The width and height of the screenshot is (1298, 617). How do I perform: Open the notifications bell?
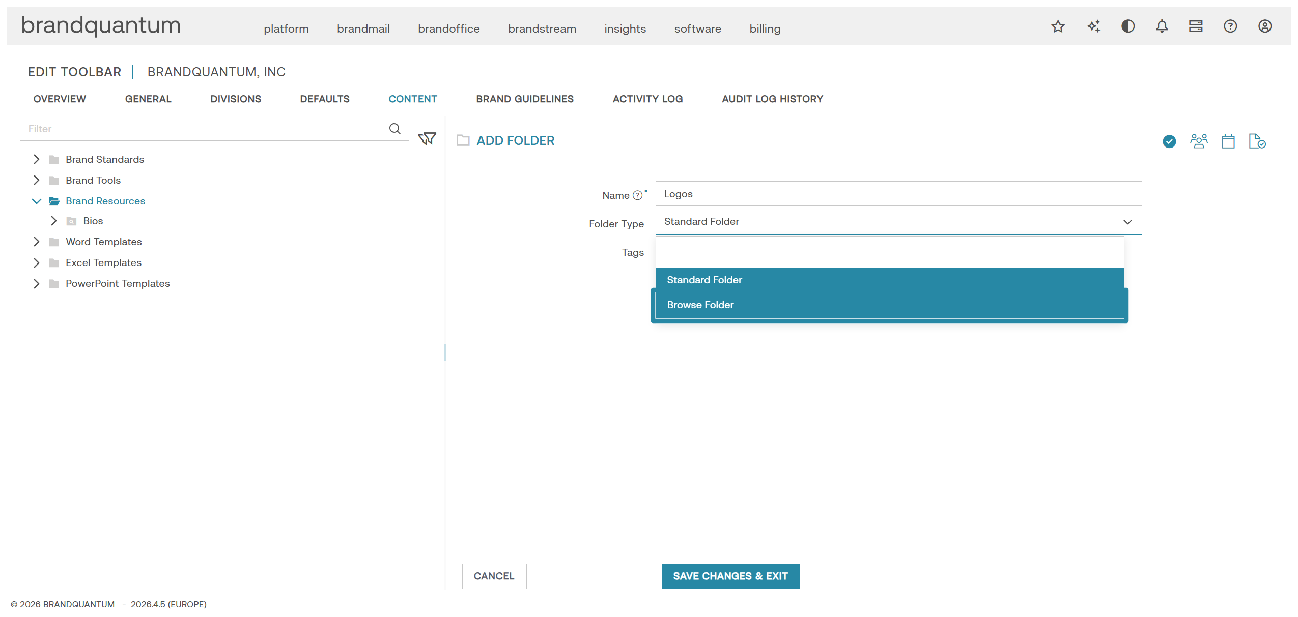pos(1162,26)
